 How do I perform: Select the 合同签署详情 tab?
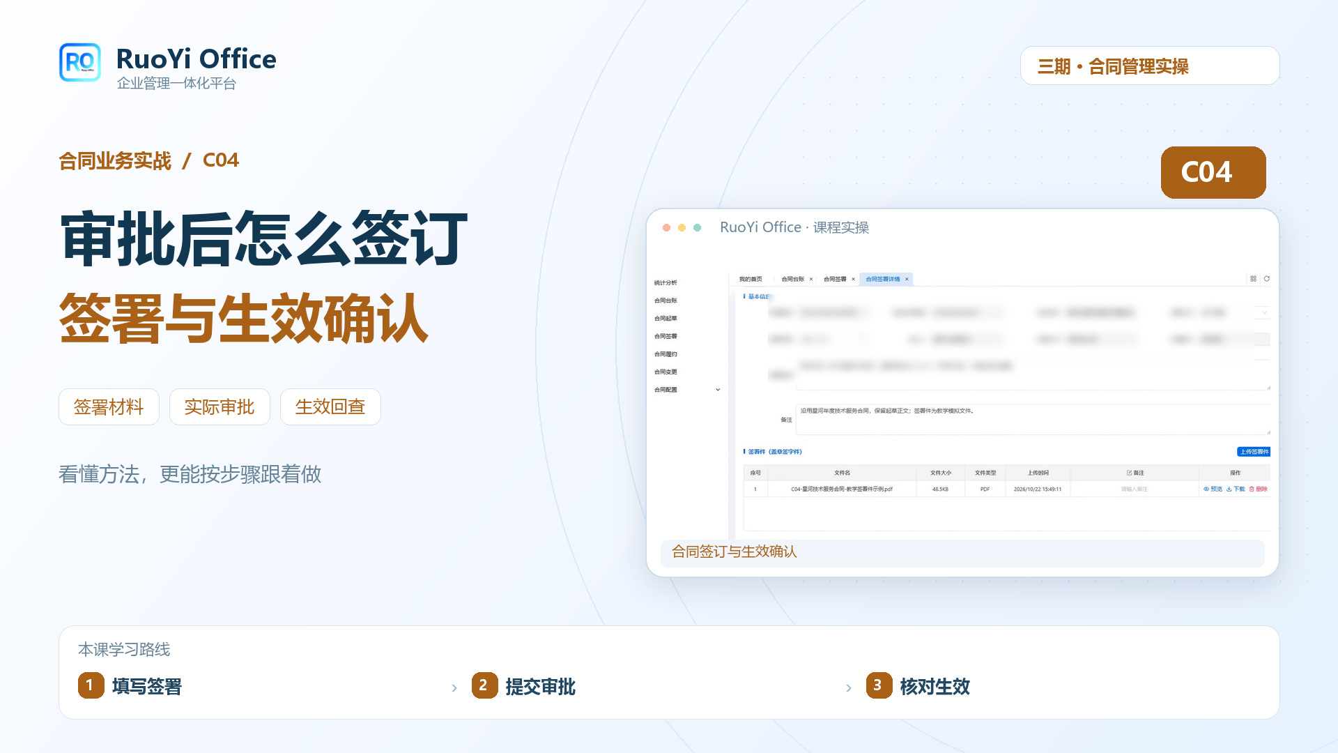[x=882, y=279]
